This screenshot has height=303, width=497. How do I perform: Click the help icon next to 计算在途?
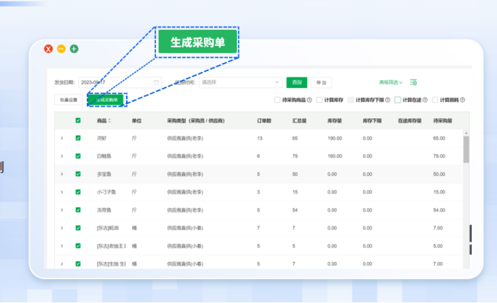click(425, 100)
